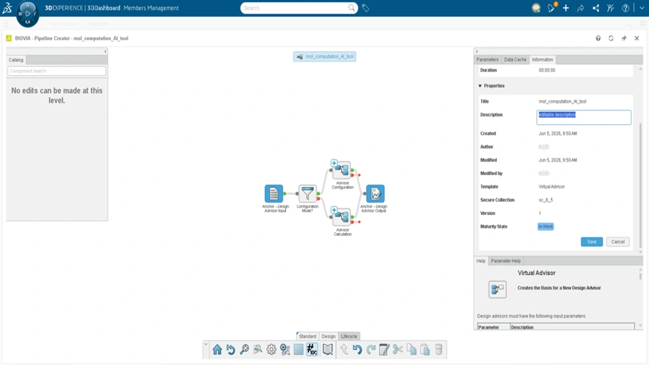The height and width of the screenshot is (365, 649).
Task: Switch to the Lifecycle toolbar tab
Action: (x=349, y=336)
